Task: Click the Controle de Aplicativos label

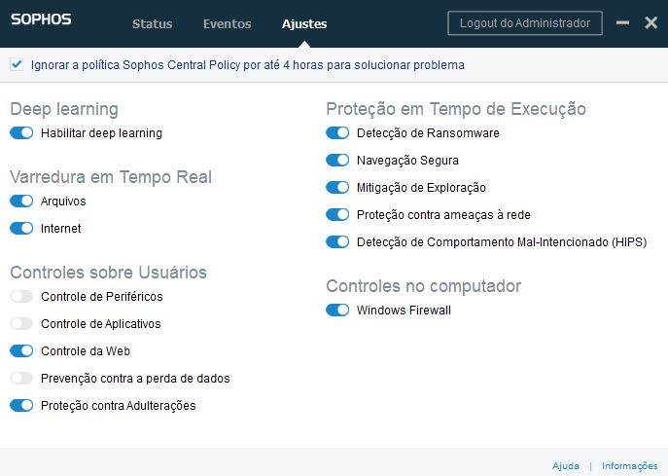Action: (101, 324)
